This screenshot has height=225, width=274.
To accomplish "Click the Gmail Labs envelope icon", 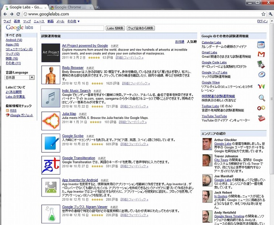I will click(261, 54).
